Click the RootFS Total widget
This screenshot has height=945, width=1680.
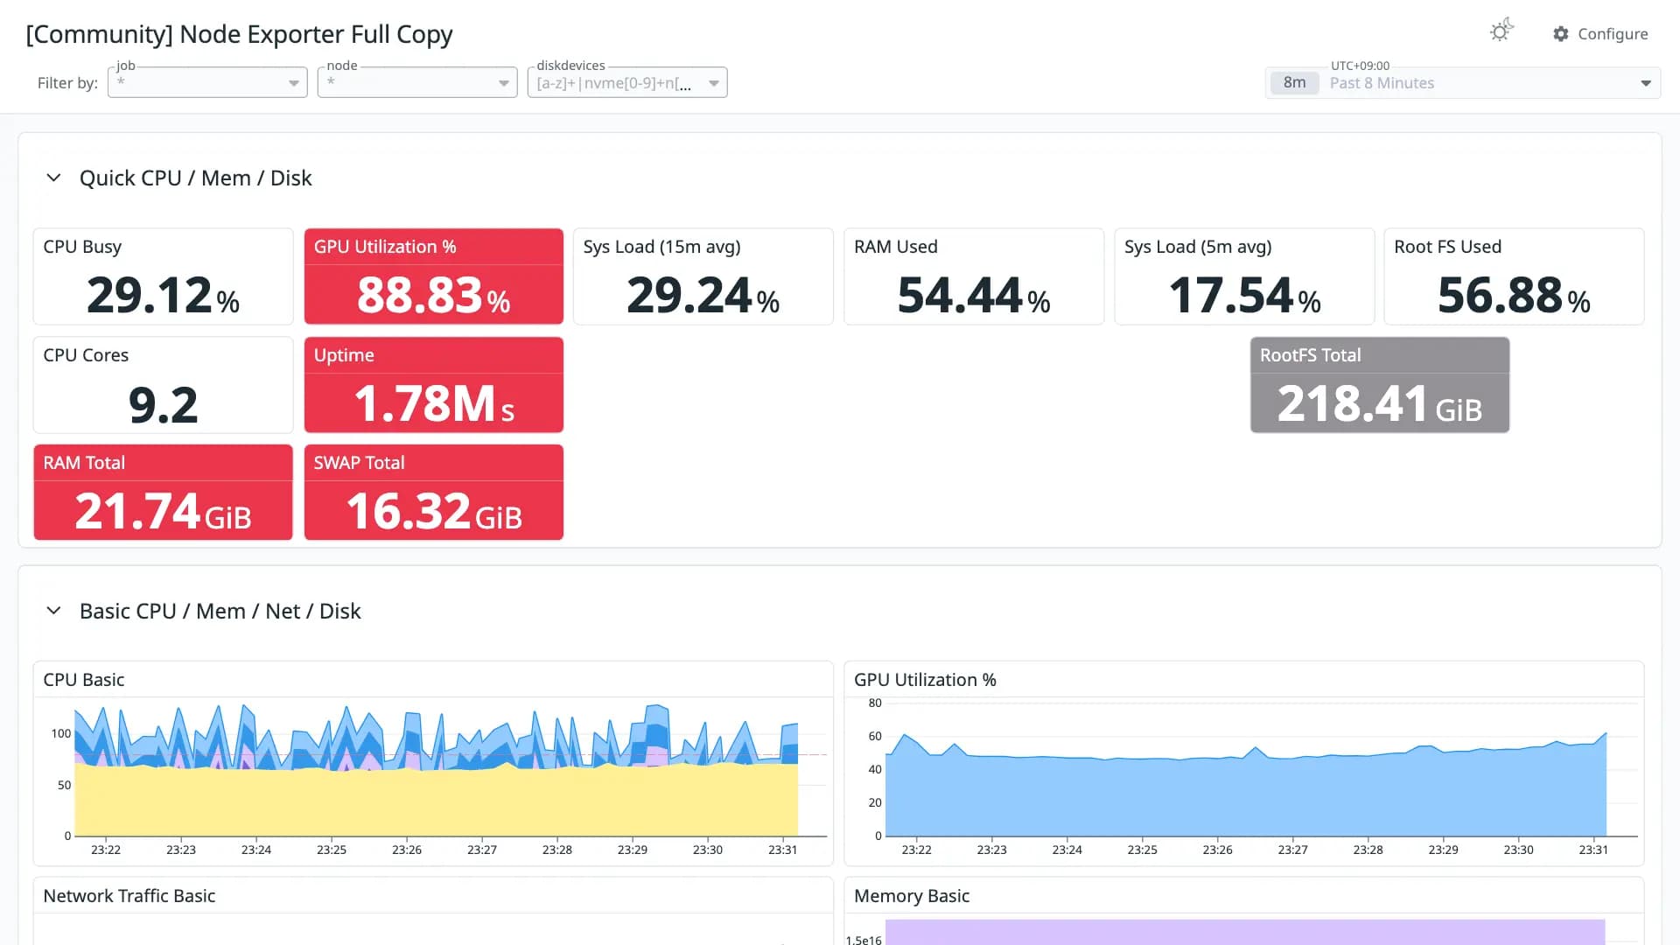pos(1380,385)
